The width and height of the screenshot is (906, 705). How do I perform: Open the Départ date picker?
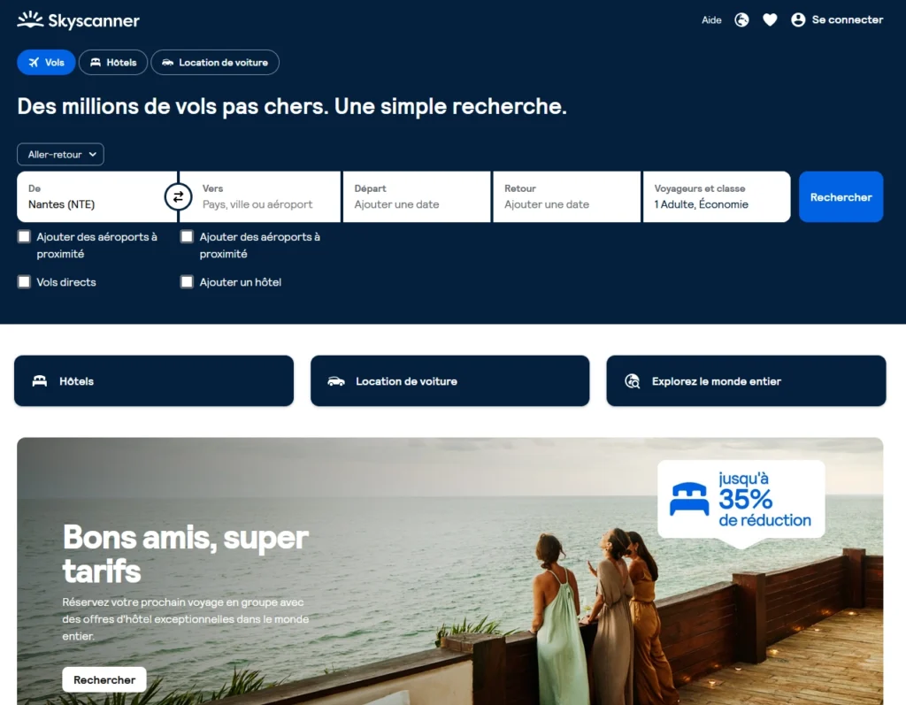417,197
